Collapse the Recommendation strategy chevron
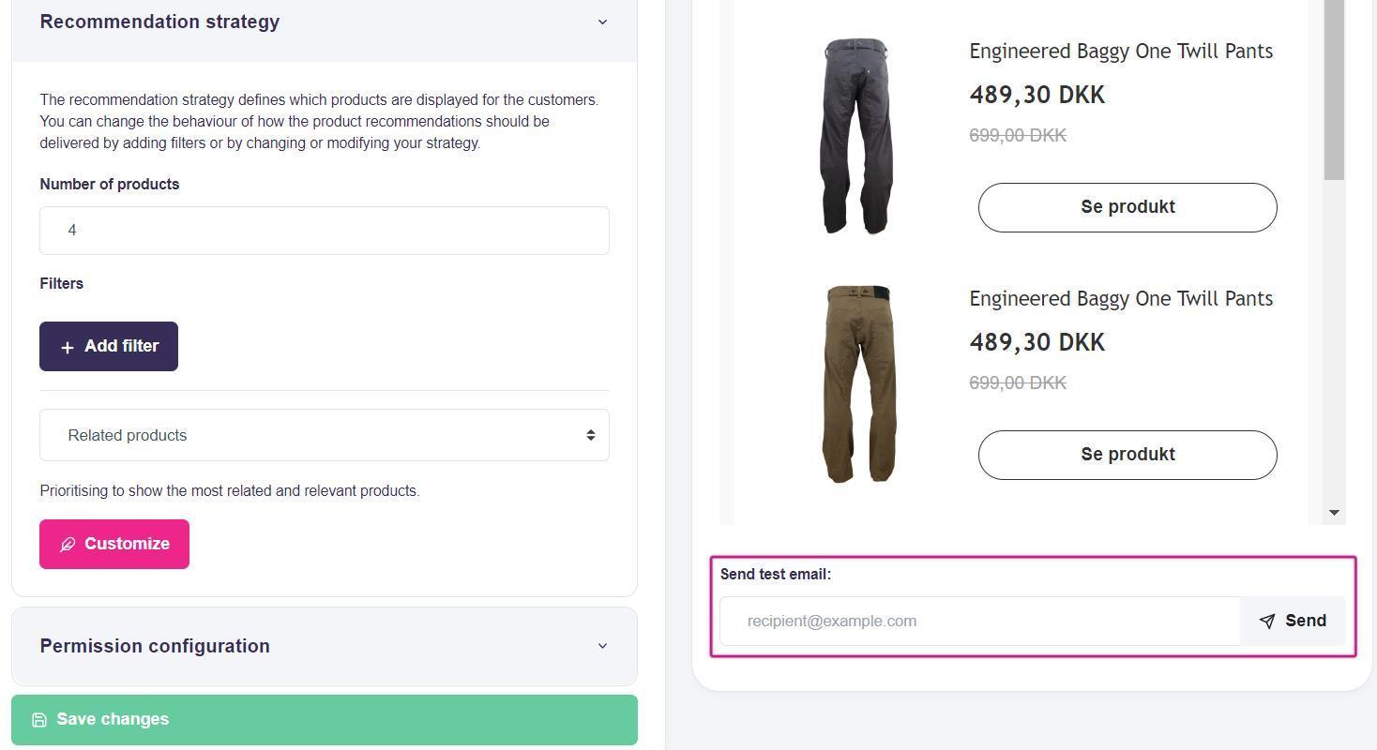Image resolution: width=1377 pixels, height=750 pixels. tap(602, 22)
